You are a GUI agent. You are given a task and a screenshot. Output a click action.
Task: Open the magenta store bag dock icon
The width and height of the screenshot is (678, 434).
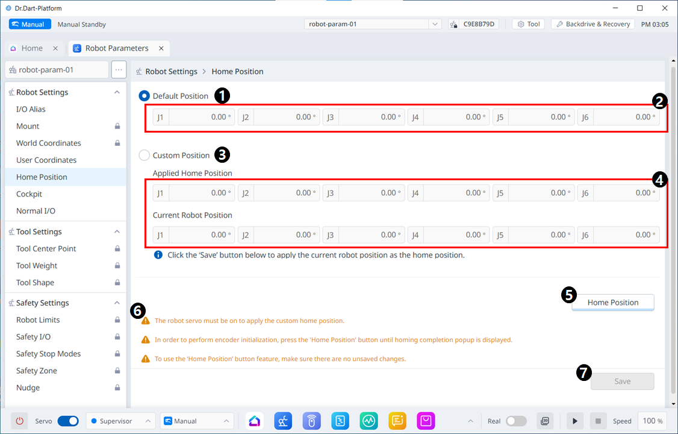(x=426, y=421)
